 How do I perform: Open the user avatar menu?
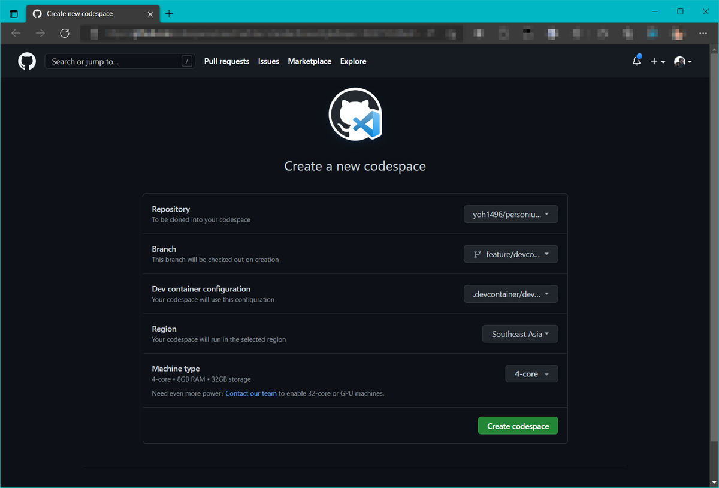pyautogui.click(x=683, y=61)
